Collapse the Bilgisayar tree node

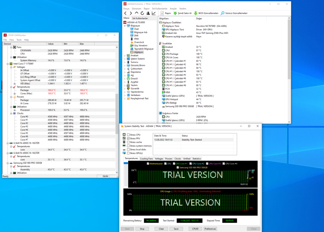(125, 26)
